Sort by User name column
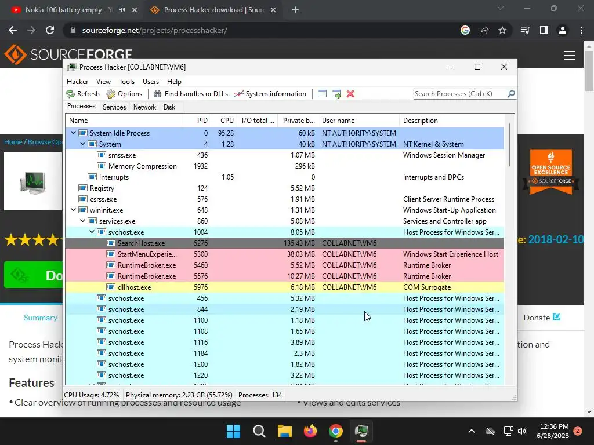 pyautogui.click(x=358, y=121)
